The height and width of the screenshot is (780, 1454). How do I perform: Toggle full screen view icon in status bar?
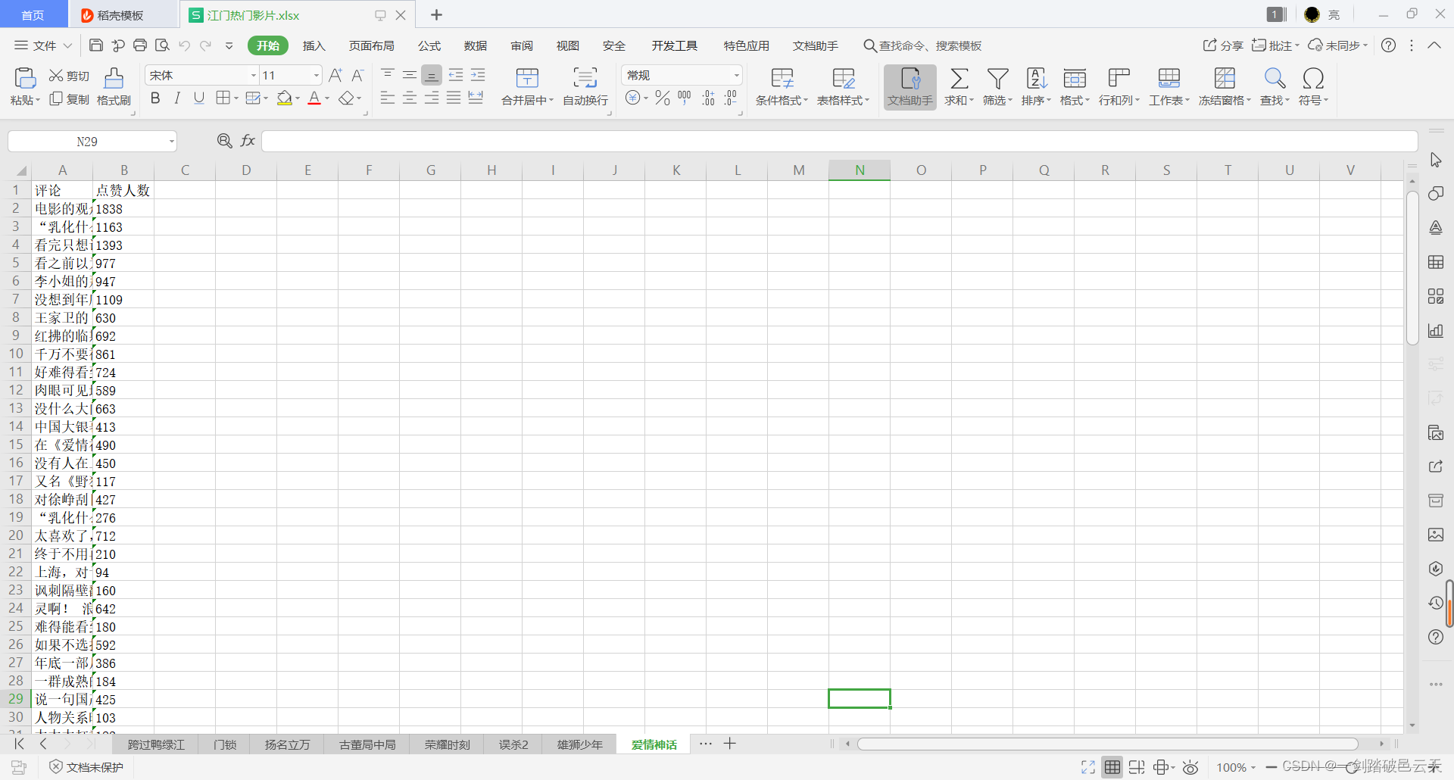coord(1088,767)
